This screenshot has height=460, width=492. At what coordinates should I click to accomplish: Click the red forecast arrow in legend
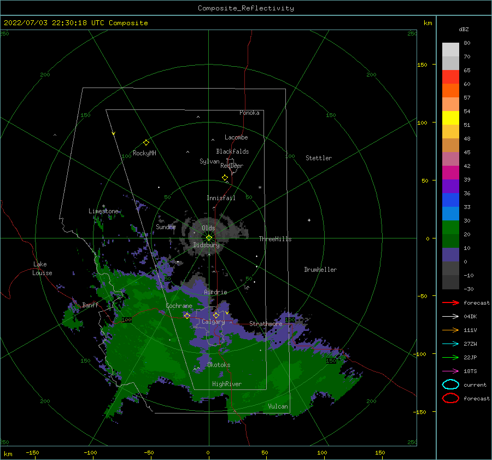450,302
